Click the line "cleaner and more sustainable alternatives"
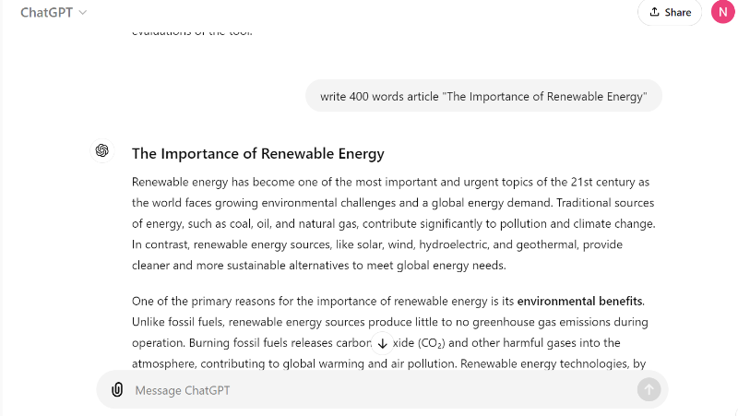This screenshot has width=738, height=416. pyautogui.click(x=318, y=267)
